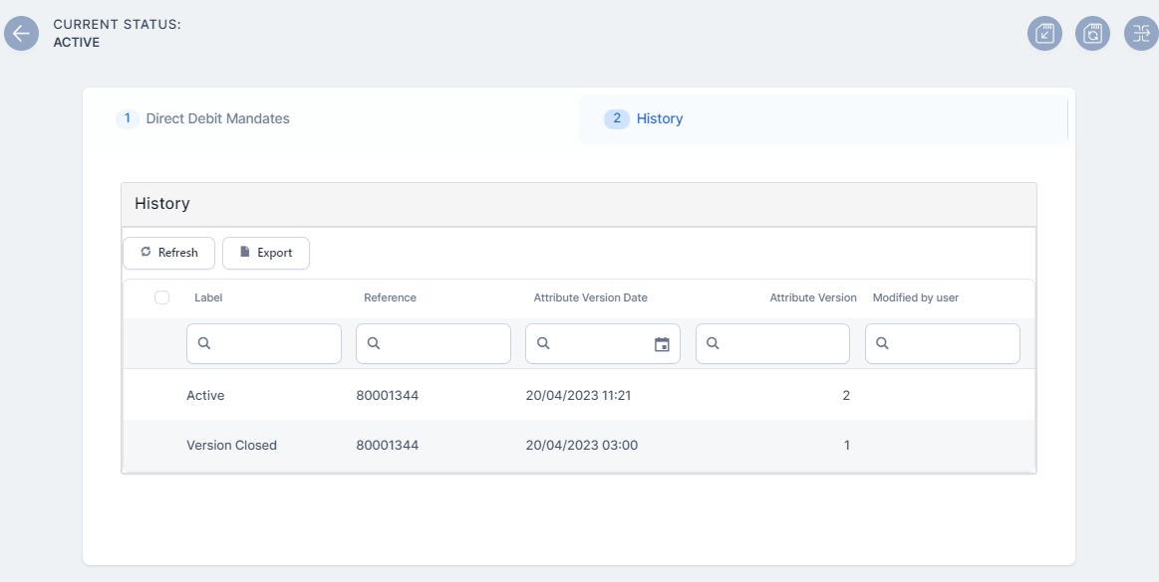Viewport: 1159px width, 582px height.
Task: Select the Version Closed history row
Action: [x=578, y=445]
